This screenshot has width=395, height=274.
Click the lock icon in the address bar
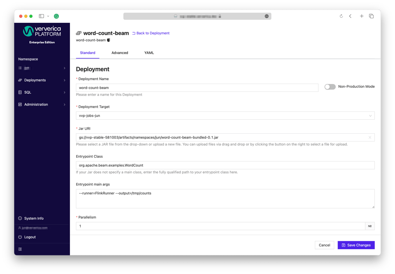click(x=220, y=17)
